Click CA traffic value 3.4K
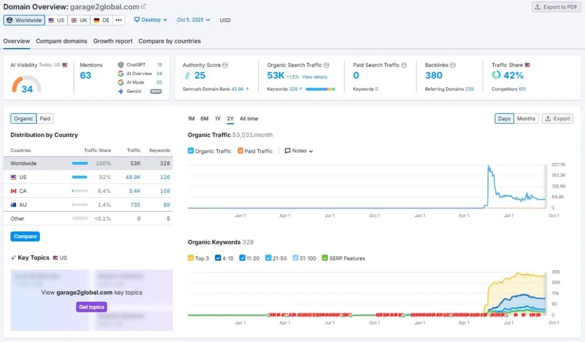This screenshot has width=585, height=342. pyautogui.click(x=135, y=191)
